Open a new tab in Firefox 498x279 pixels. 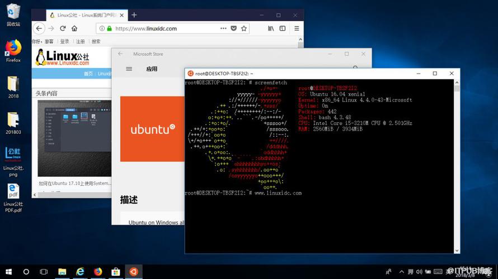(134, 15)
